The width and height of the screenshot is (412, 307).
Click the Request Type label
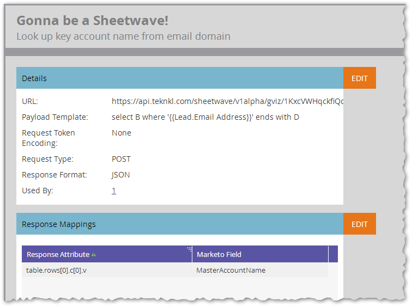[x=47, y=159]
